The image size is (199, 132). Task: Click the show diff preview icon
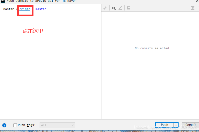129,8
